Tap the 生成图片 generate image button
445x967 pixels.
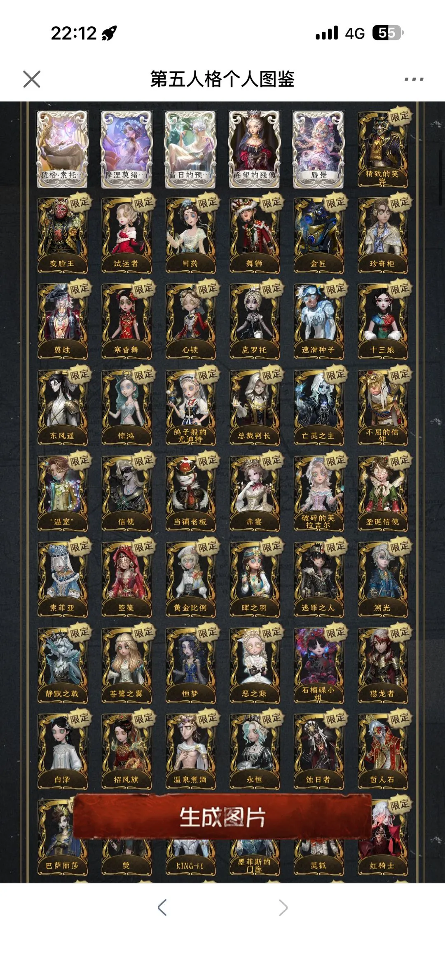(x=222, y=817)
